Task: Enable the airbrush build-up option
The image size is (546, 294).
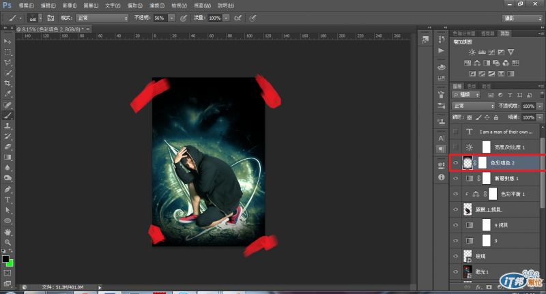Action: coord(238,18)
